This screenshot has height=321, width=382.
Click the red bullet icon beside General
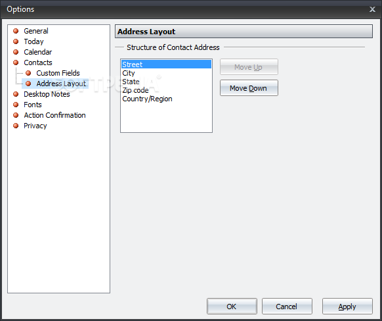pos(16,31)
